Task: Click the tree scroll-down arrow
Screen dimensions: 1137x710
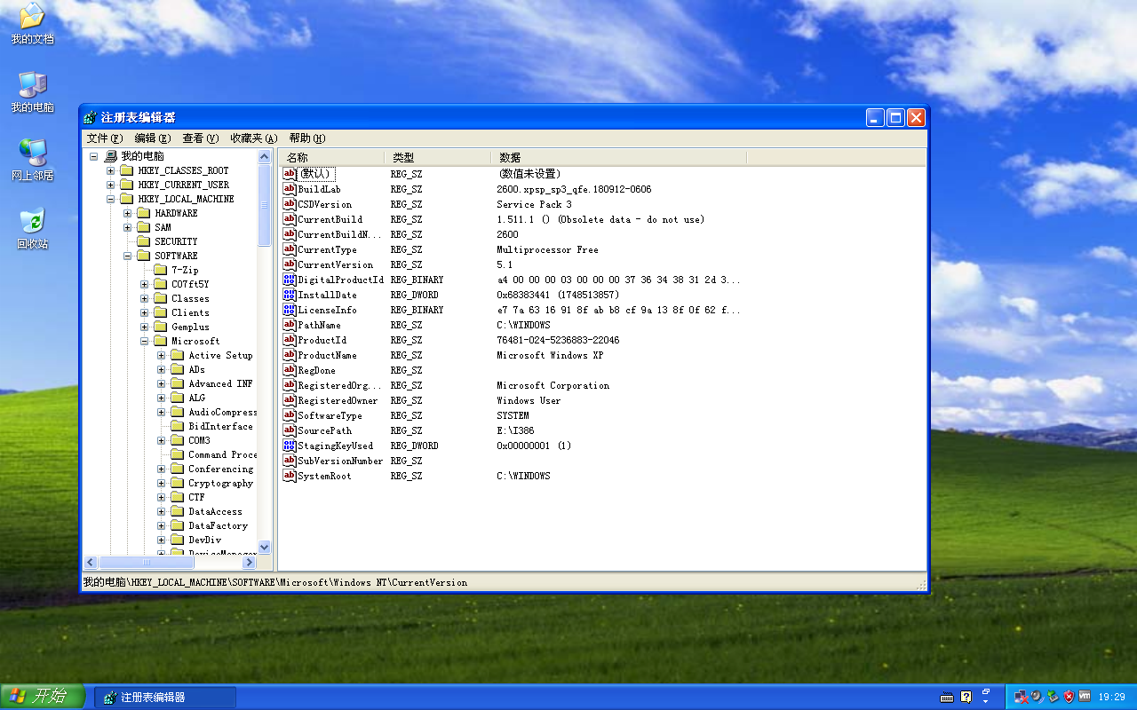Action: [264, 548]
